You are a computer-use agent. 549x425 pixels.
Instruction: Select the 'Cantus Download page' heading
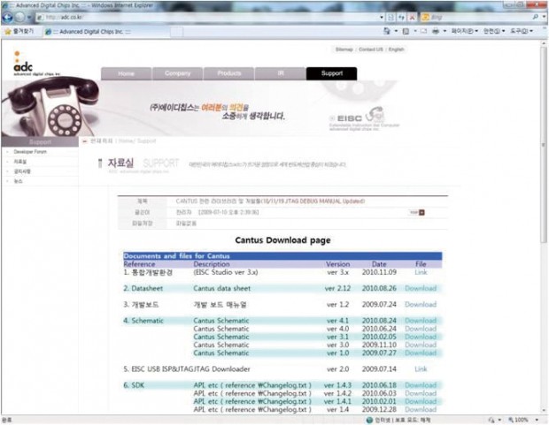point(282,240)
